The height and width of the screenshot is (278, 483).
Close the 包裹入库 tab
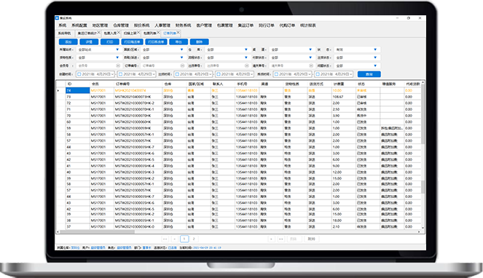click(x=119, y=32)
